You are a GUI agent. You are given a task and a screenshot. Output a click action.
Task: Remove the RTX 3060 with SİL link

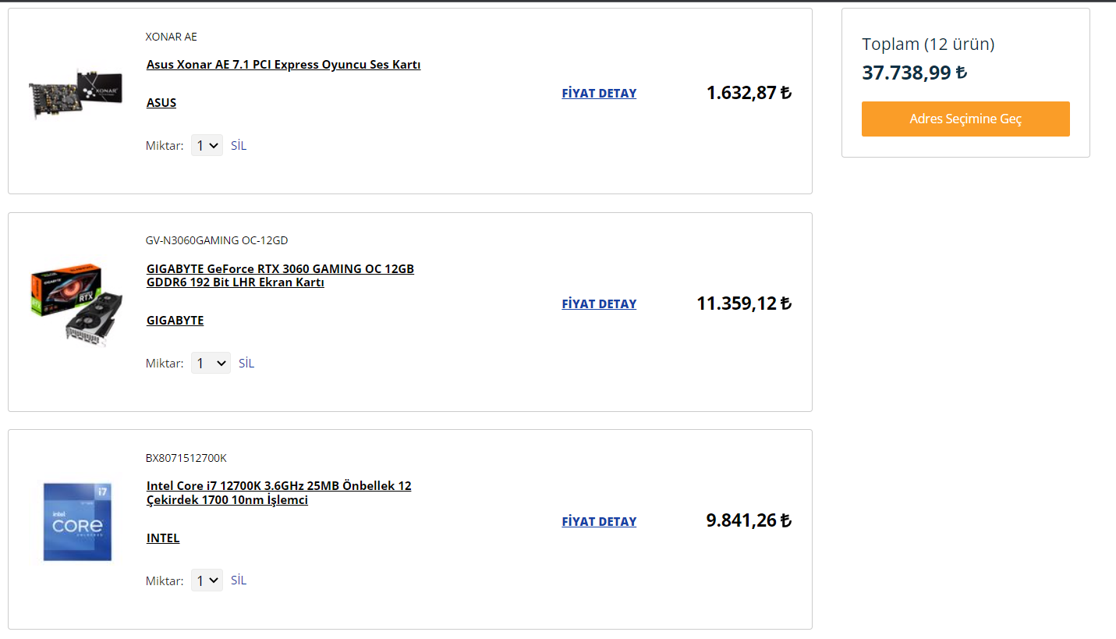pyautogui.click(x=246, y=364)
